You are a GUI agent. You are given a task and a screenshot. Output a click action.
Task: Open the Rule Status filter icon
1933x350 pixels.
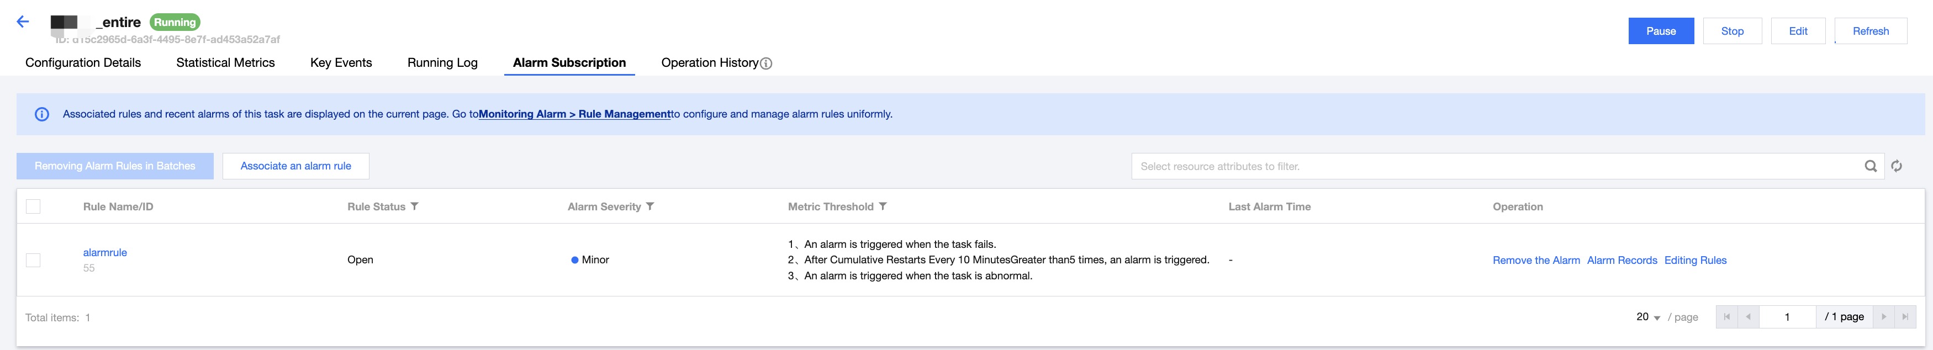tap(414, 206)
